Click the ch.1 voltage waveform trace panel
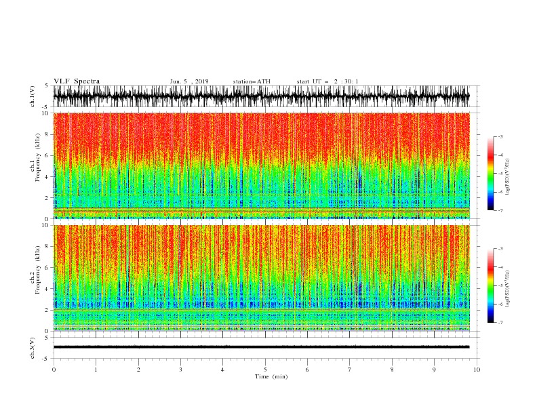This screenshot has width=537, height=415. 261,96
